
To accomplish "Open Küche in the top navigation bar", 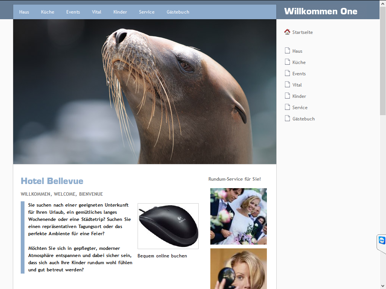I will [x=47, y=12].
